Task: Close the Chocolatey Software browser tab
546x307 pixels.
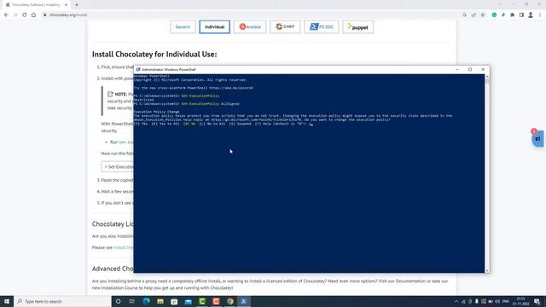Action: click(x=66, y=5)
